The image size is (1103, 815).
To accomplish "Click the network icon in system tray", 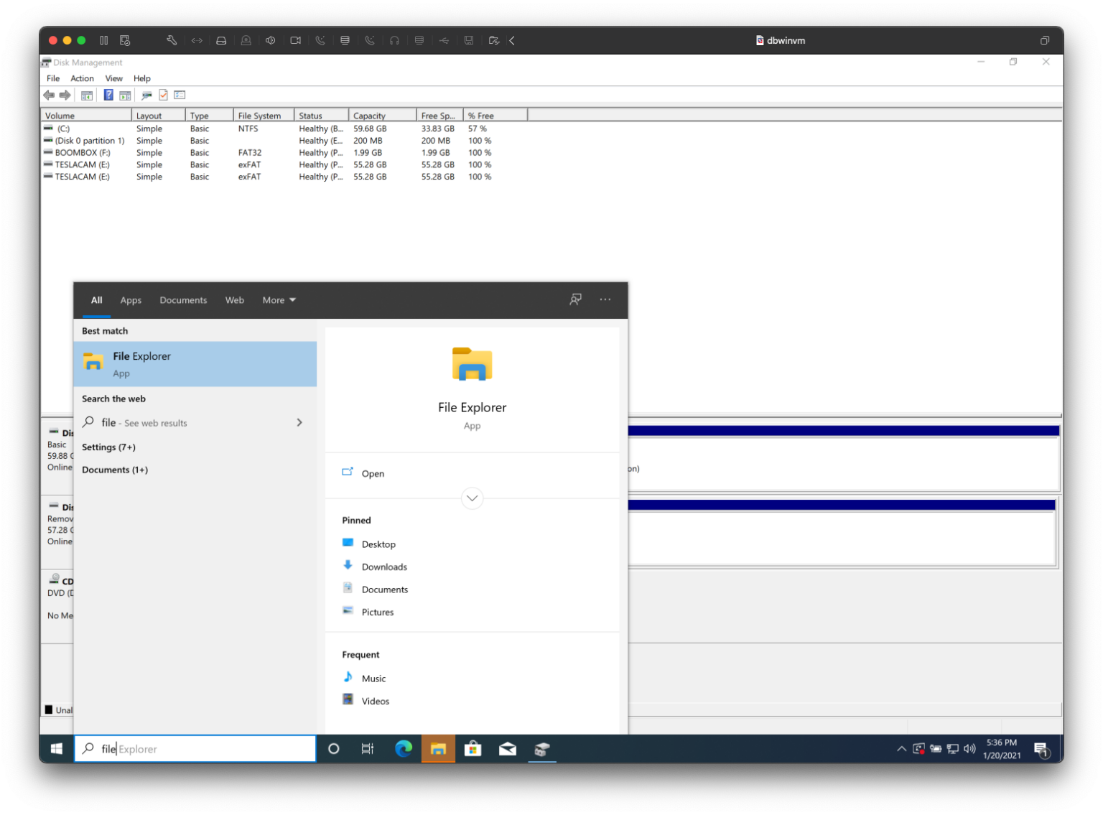I will click(x=952, y=748).
